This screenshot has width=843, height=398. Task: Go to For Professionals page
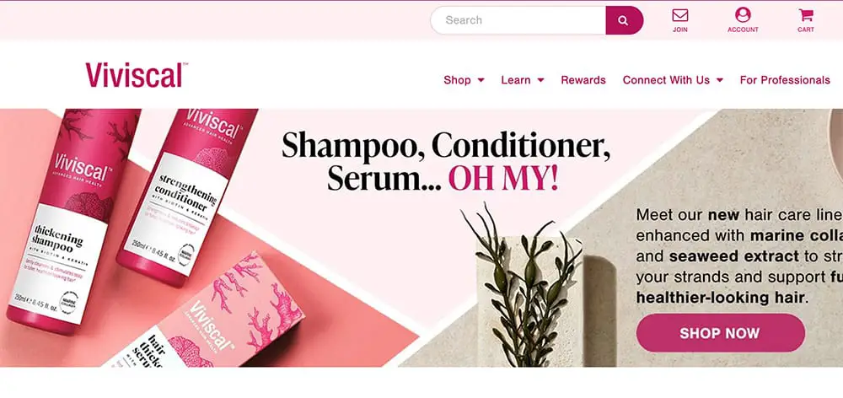pos(785,80)
